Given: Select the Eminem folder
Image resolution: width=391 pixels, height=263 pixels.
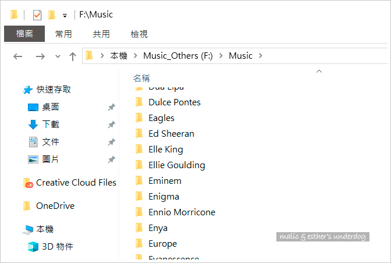Looking at the screenshot, I should point(165,181).
